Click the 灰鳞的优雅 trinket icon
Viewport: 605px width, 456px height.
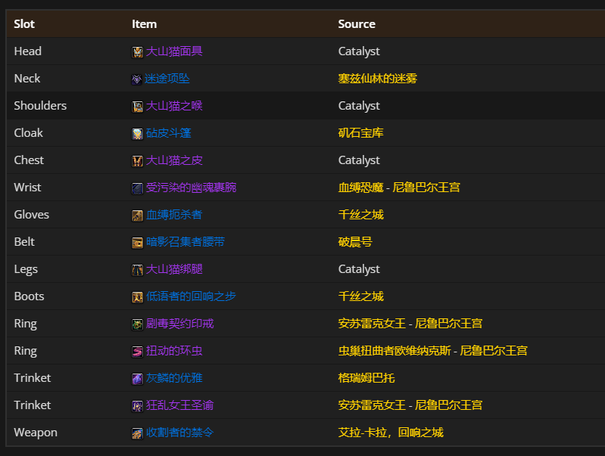point(137,379)
